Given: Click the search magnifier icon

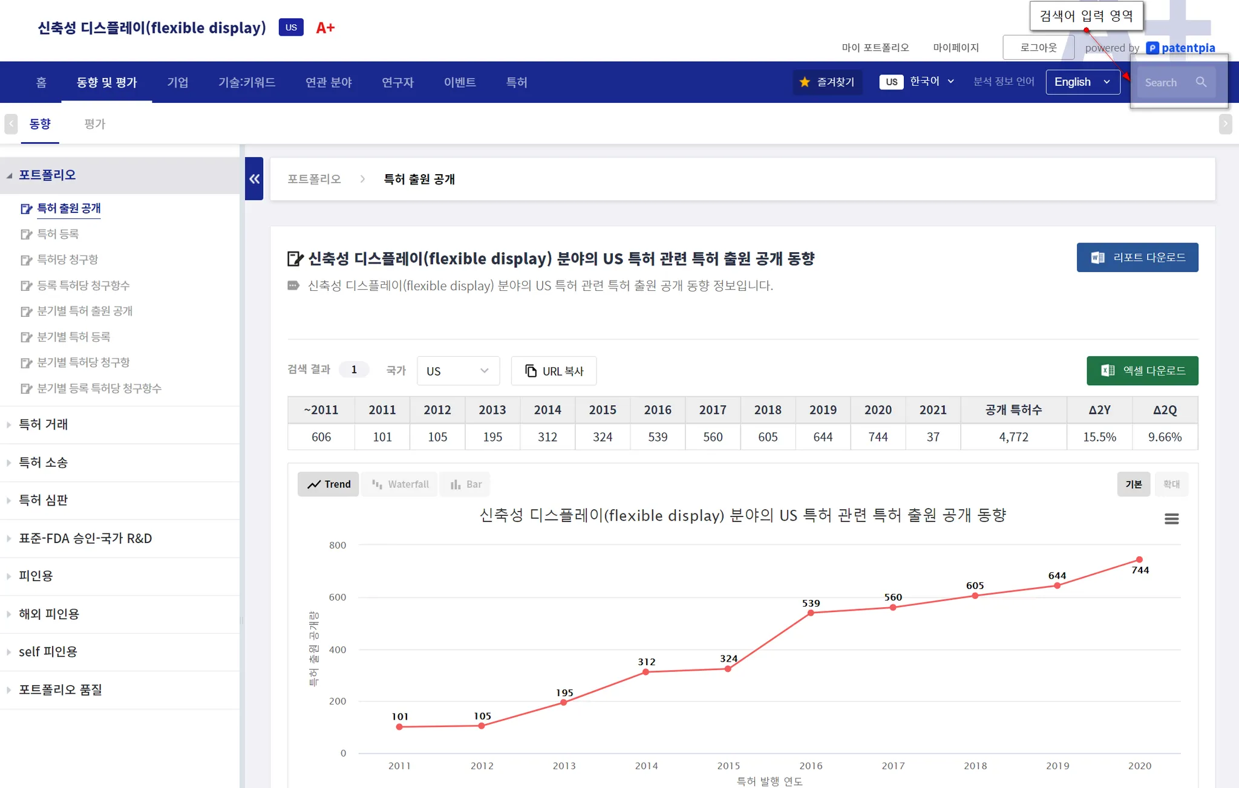Looking at the screenshot, I should (1201, 82).
